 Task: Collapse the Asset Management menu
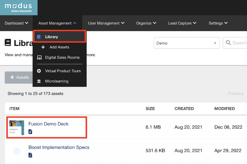57,23
